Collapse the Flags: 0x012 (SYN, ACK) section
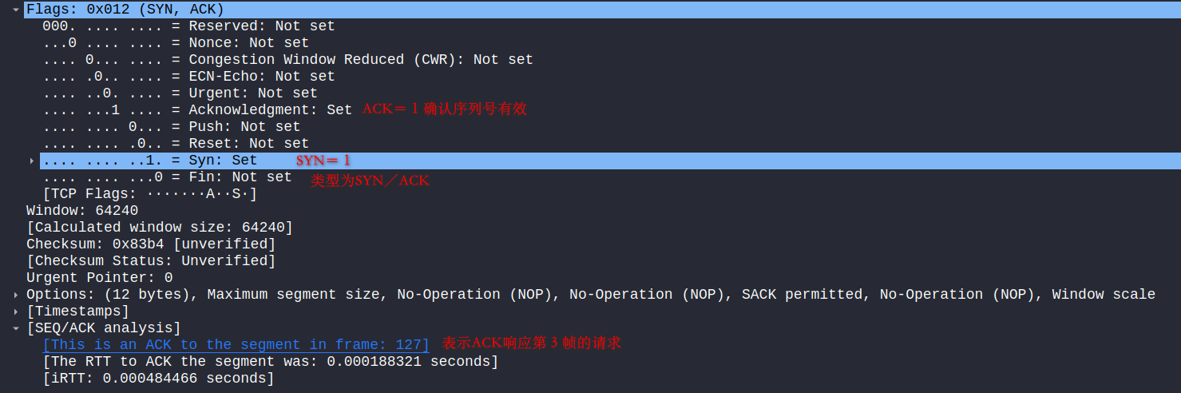 (x=16, y=10)
